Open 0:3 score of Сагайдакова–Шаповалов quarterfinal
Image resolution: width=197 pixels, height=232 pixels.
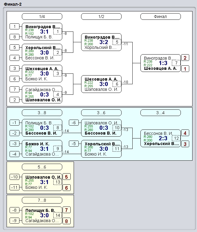coord(44,95)
